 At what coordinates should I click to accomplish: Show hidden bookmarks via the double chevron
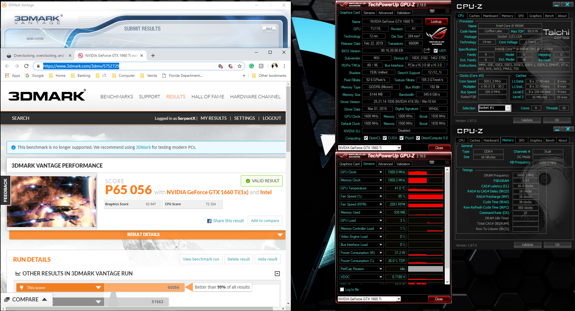pyautogui.click(x=244, y=76)
